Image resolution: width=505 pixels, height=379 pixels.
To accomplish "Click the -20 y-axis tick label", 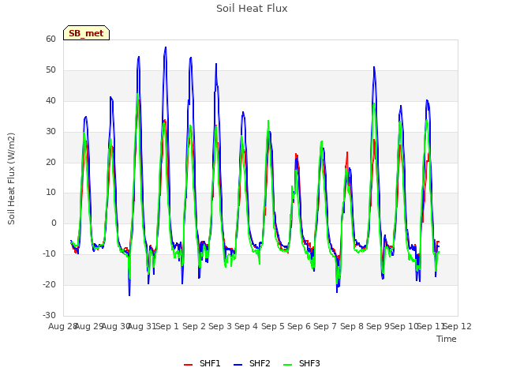I will click(x=49, y=284).
